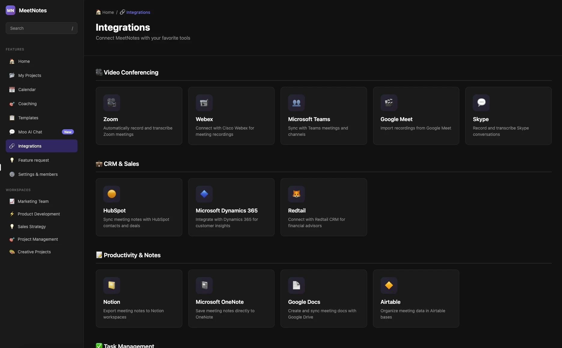
Task: Open Moo AI Chat
Action: (41, 132)
